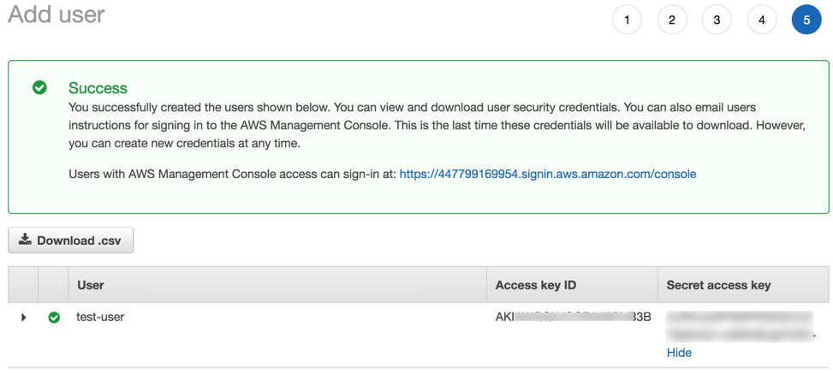Jump to step 2 circle
This screenshot has height=375, width=833.
(x=672, y=20)
